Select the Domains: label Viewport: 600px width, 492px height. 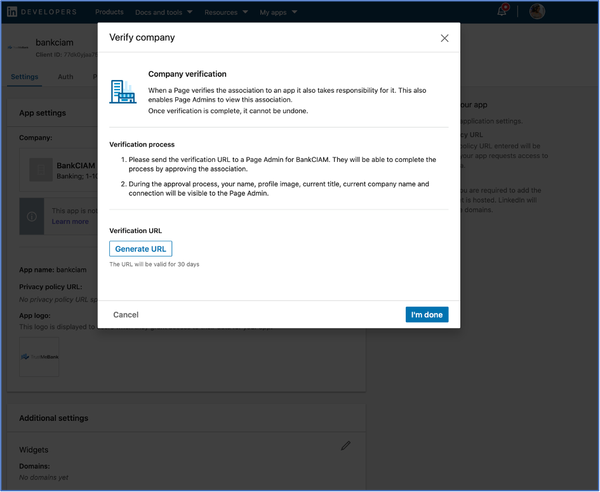(34, 467)
